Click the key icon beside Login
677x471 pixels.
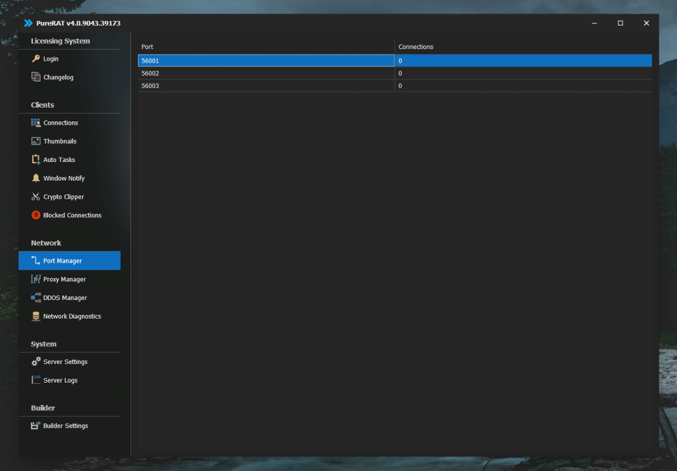[36, 59]
